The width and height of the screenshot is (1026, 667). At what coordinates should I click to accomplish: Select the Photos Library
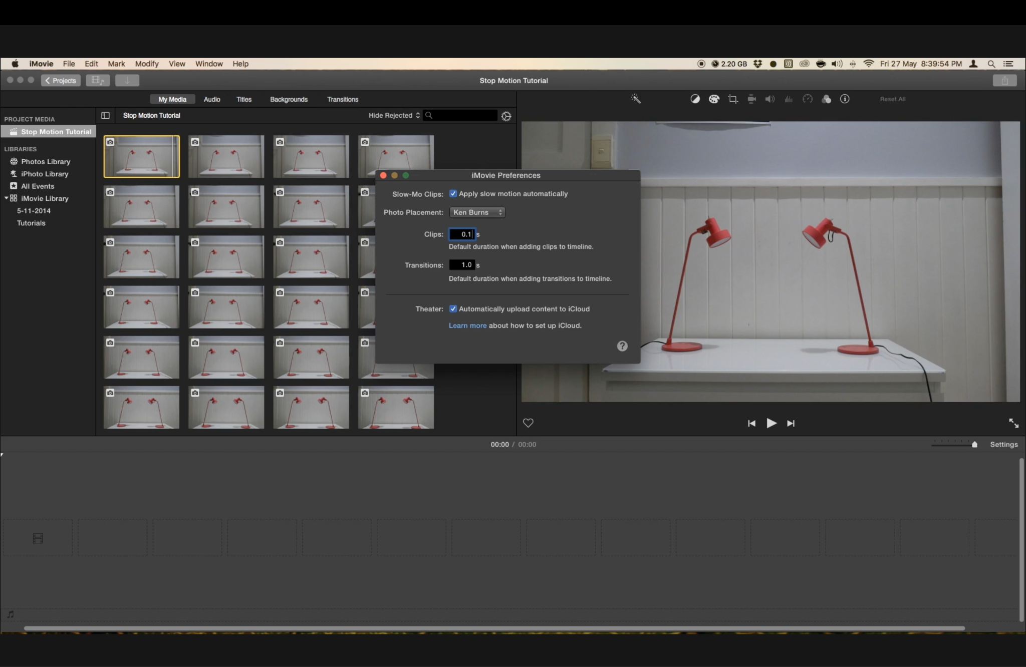[x=46, y=161]
